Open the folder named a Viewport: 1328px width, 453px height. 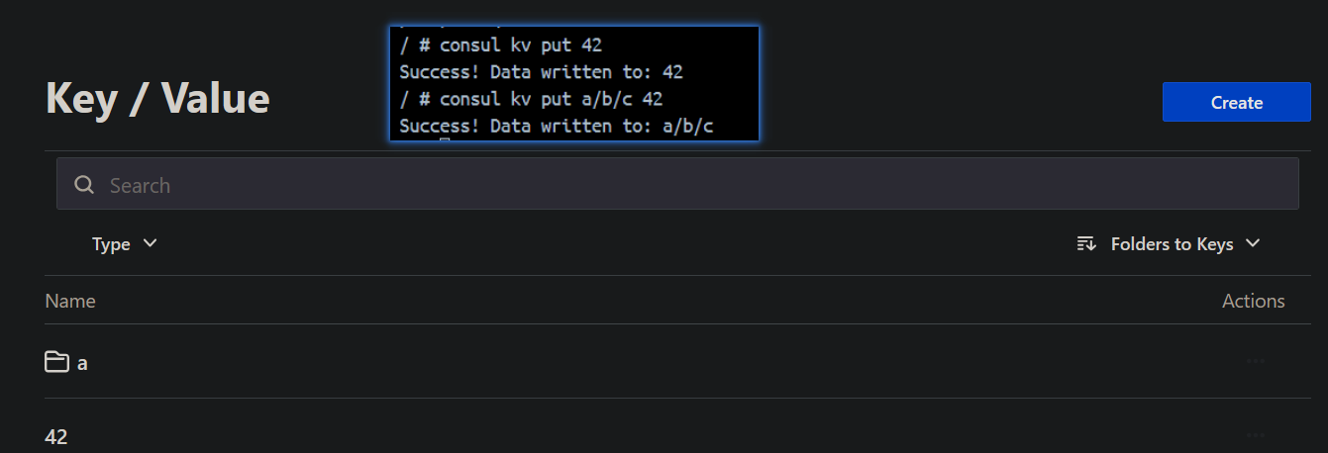point(82,363)
